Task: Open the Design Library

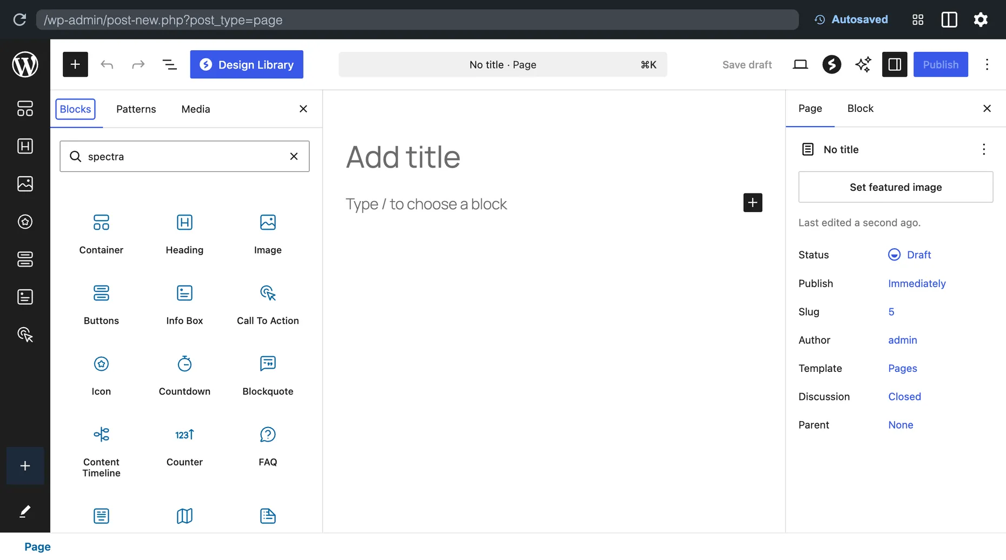Action: 247,64
